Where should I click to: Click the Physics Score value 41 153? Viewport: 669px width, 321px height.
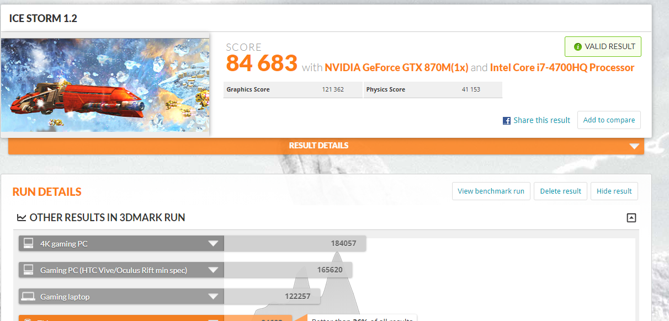pos(471,89)
